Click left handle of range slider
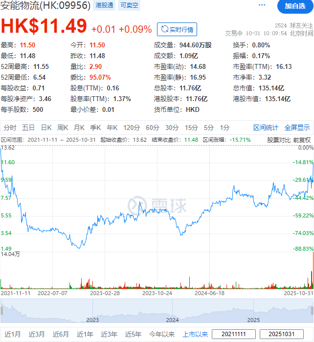 click(x=1, y=310)
